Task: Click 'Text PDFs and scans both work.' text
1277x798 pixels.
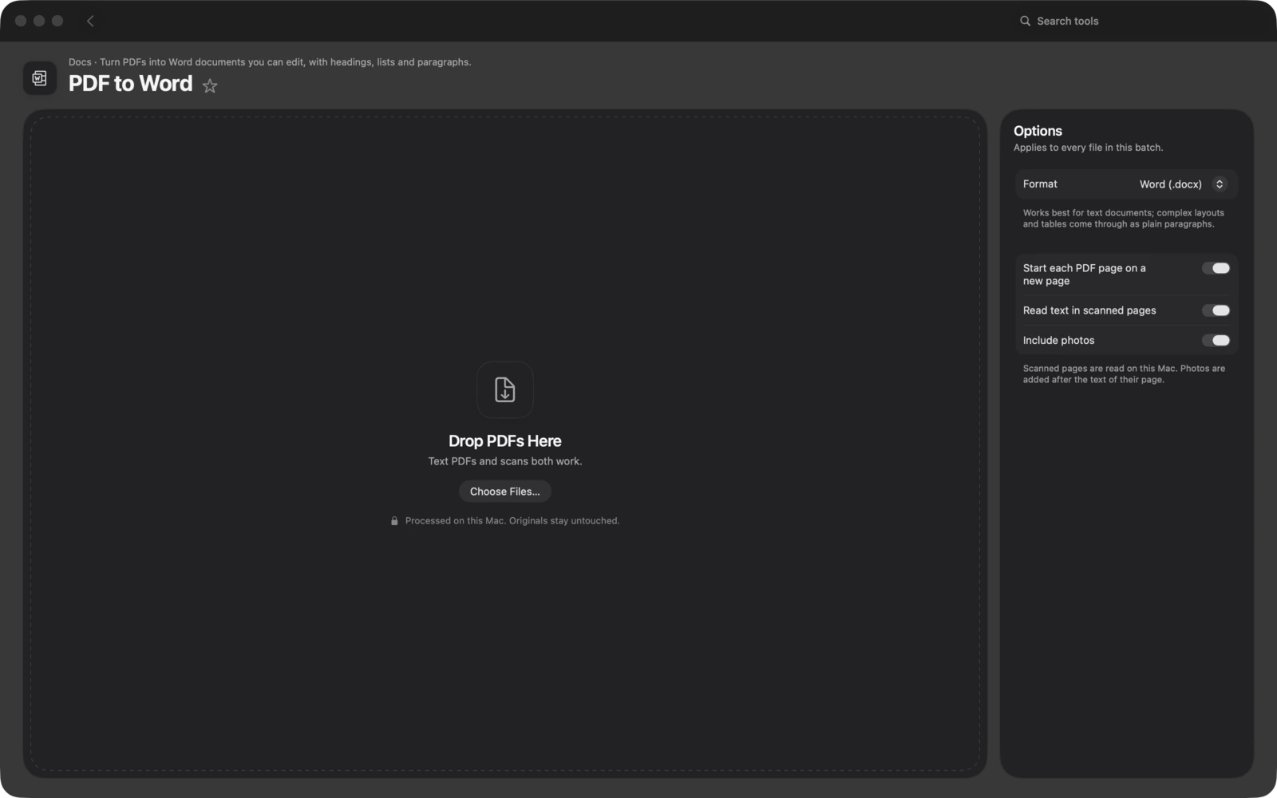Action: pyautogui.click(x=505, y=461)
